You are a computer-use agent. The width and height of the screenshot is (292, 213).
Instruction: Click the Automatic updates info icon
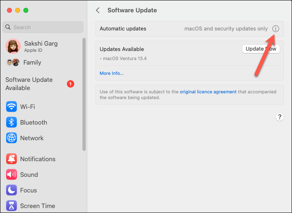click(x=276, y=29)
